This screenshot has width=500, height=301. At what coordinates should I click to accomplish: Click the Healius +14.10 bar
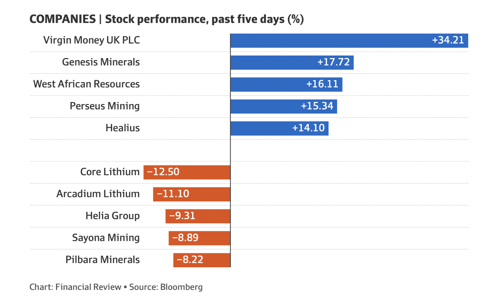point(279,128)
